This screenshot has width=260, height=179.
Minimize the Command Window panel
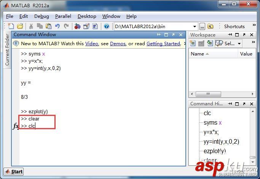(x=159, y=35)
